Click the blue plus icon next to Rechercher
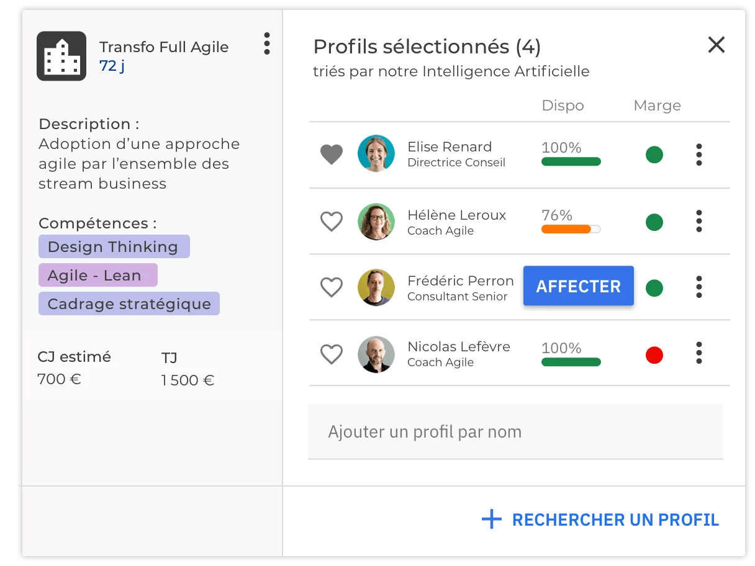 (x=492, y=519)
